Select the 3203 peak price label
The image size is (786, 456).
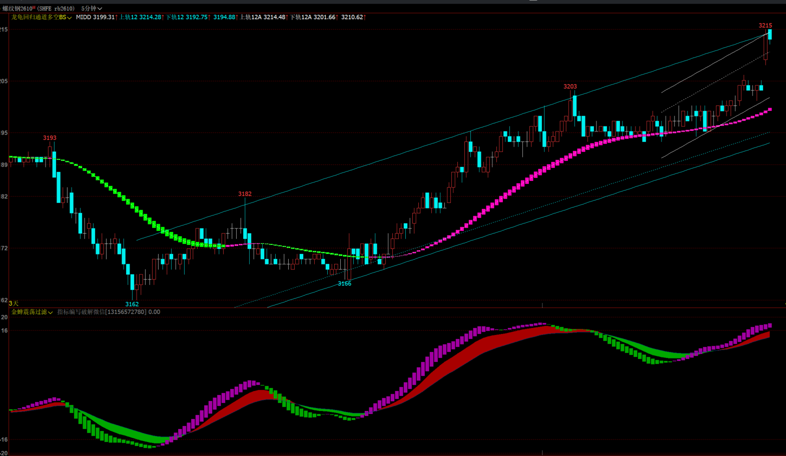(x=570, y=86)
